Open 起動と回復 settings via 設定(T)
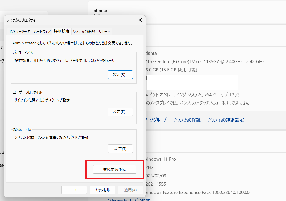 (120, 149)
